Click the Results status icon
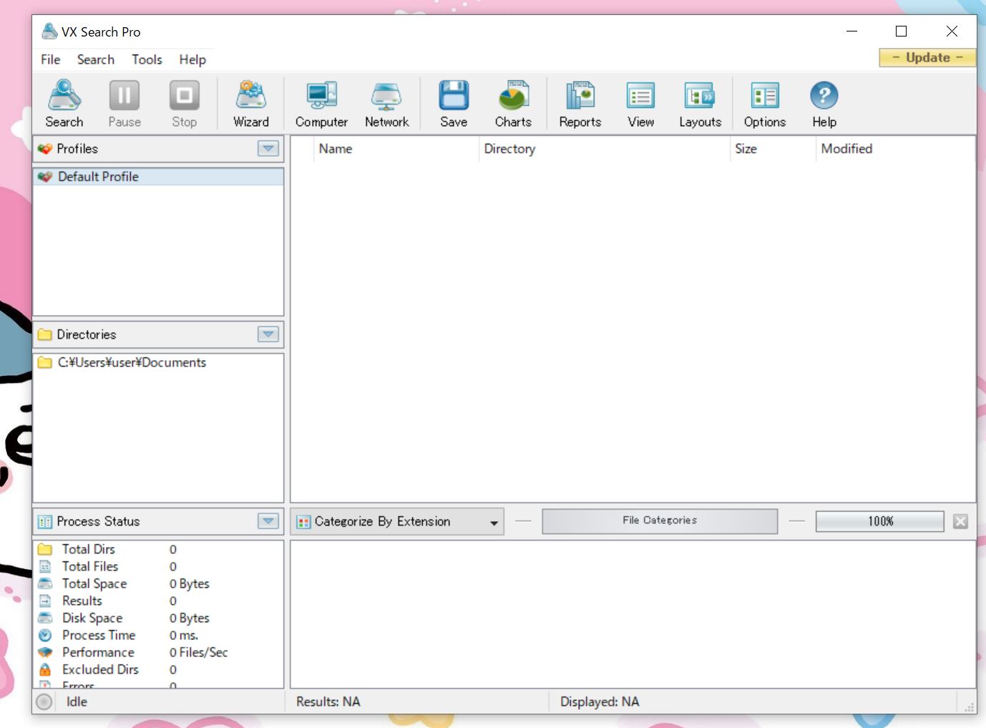This screenshot has width=986, height=728. point(45,601)
